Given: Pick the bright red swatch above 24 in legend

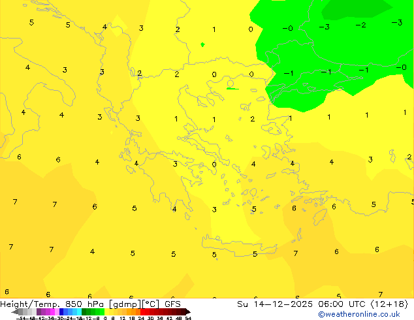Looking at the screenshot, I should [142, 312].
